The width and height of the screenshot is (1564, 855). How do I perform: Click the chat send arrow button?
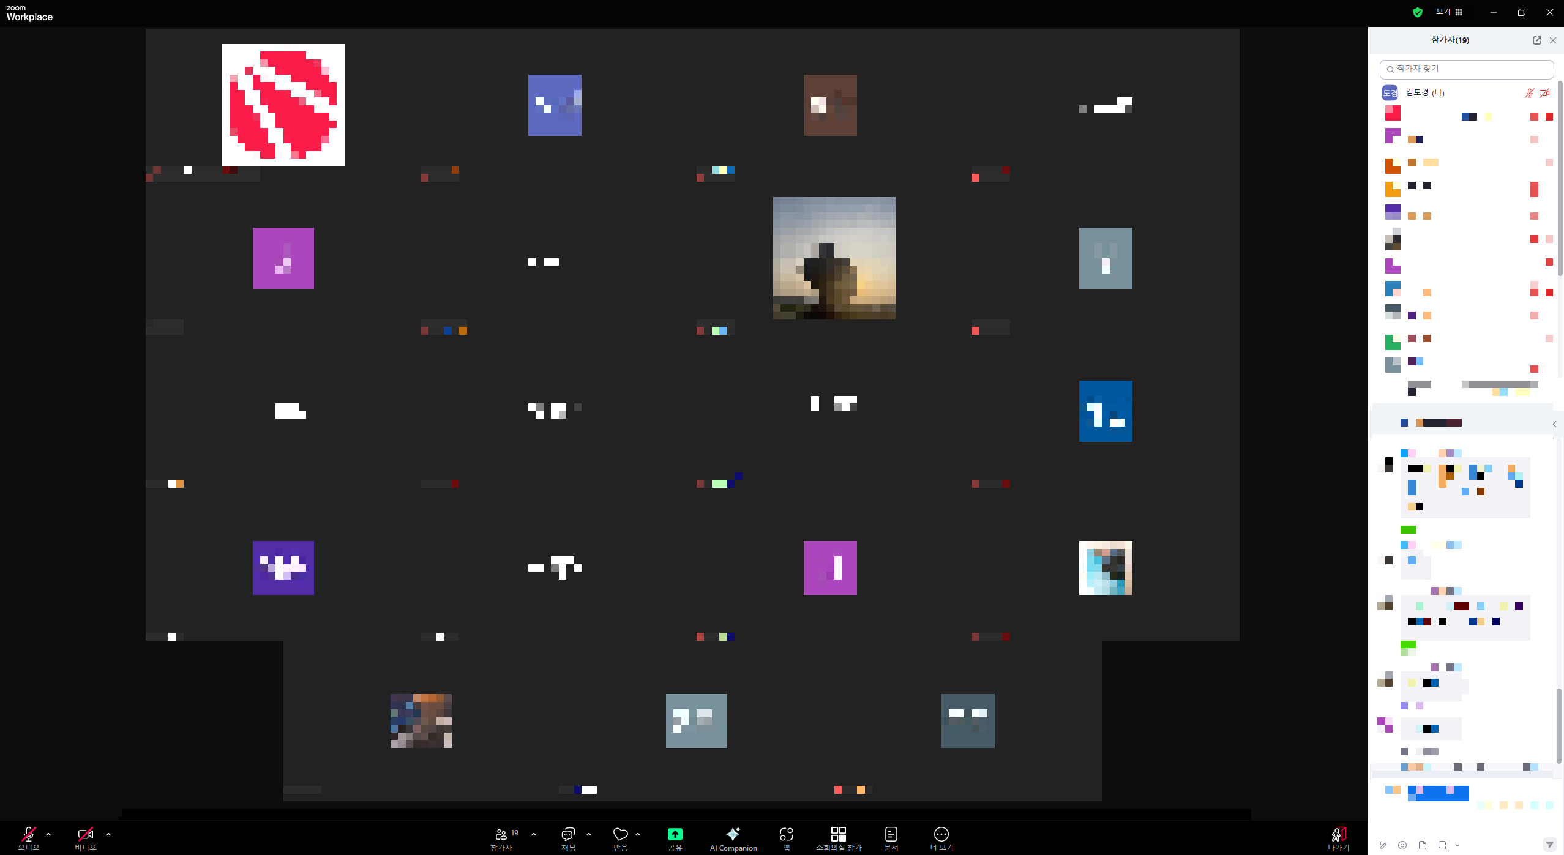(1549, 845)
